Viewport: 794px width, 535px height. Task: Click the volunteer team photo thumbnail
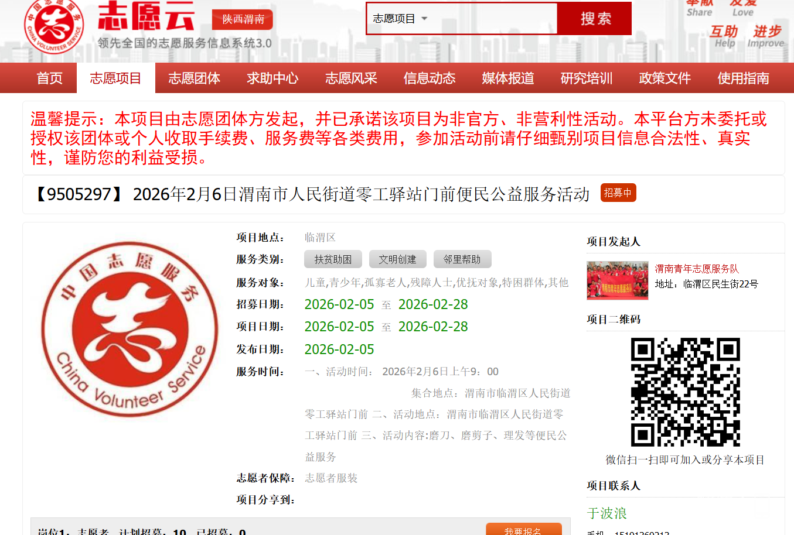click(618, 280)
